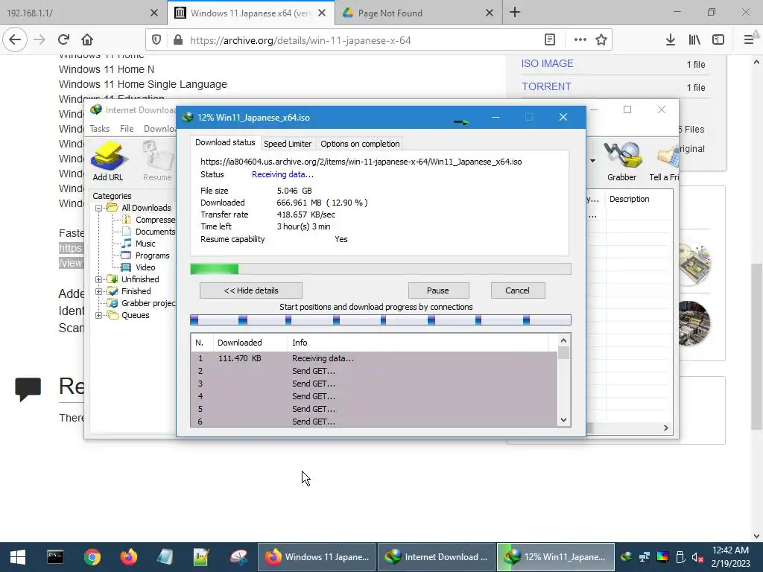Switch to the 192.168.1.1 browser tab
The height and width of the screenshot is (572, 763).
click(x=83, y=13)
